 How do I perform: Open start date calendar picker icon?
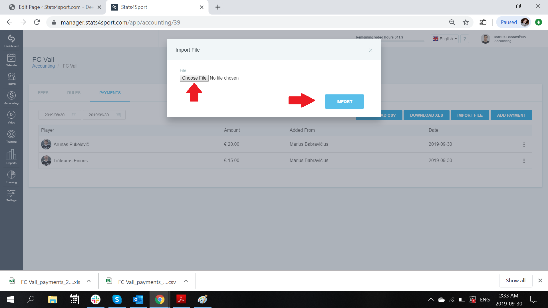74,115
